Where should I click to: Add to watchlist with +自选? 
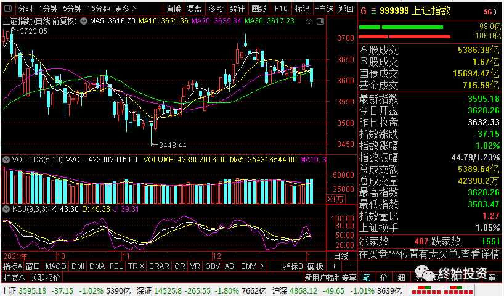[324, 9]
